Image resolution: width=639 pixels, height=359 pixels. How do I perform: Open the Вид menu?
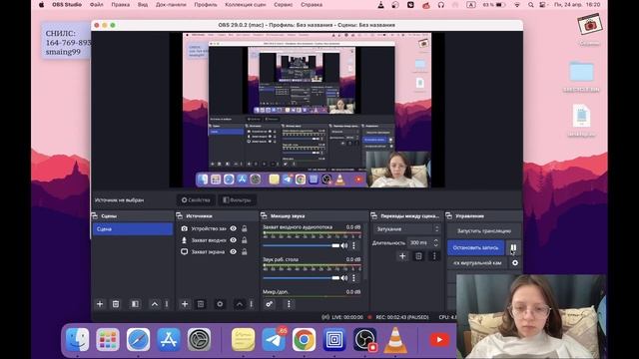pos(143,5)
